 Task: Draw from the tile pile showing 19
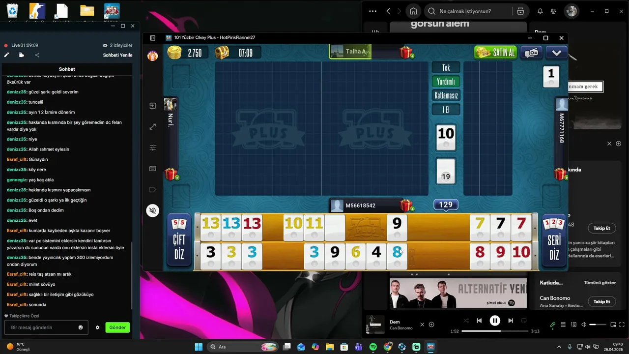point(446,171)
